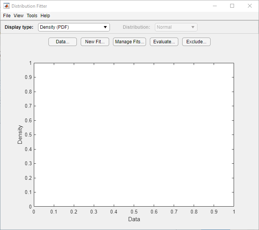Maximize the Distribution Fitter window
The image size is (259, 230).
[232, 6]
